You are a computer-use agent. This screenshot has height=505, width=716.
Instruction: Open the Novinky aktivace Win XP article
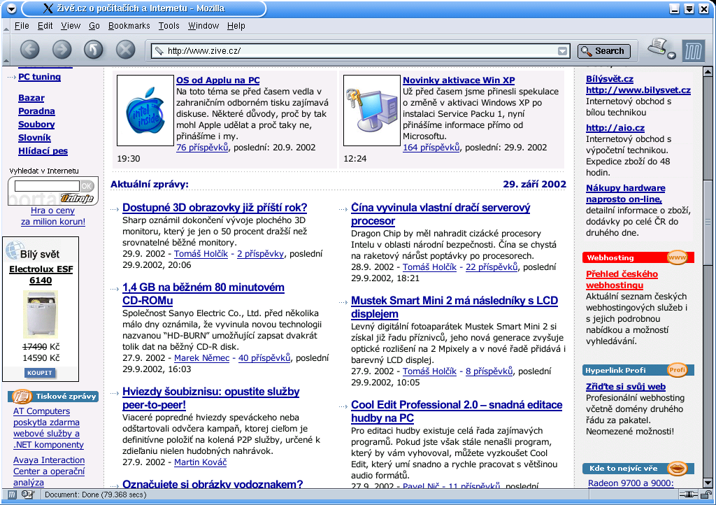point(459,80)
